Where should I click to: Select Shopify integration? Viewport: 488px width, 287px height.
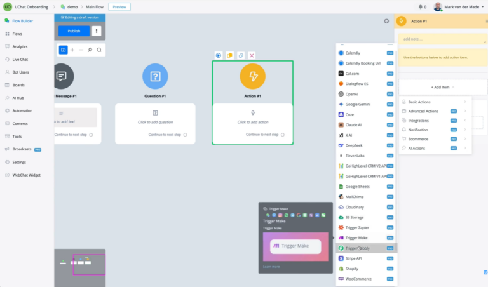point(366,269)
